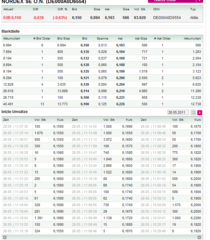
Task: Select bid size 13.689
Action: [x=62, y=91]
